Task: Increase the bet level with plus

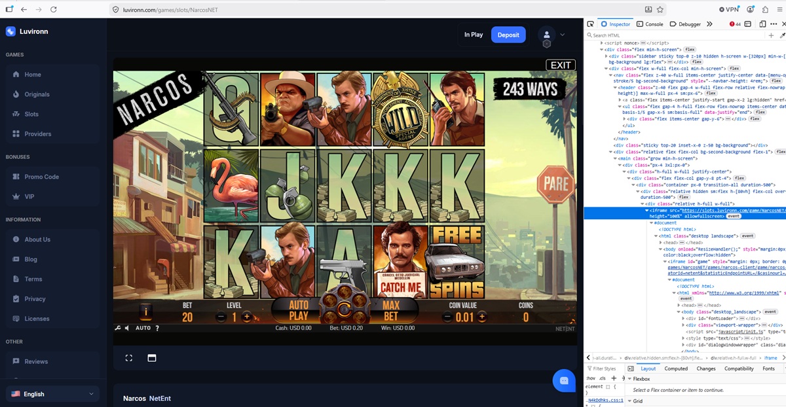Action: click(246, 317)
